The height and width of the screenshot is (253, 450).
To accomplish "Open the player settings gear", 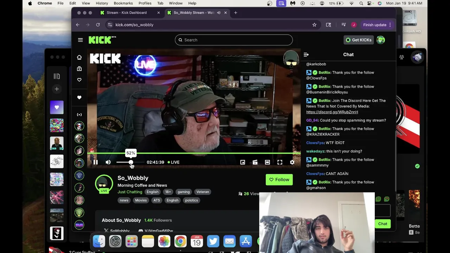I will [x=292, y=162].
